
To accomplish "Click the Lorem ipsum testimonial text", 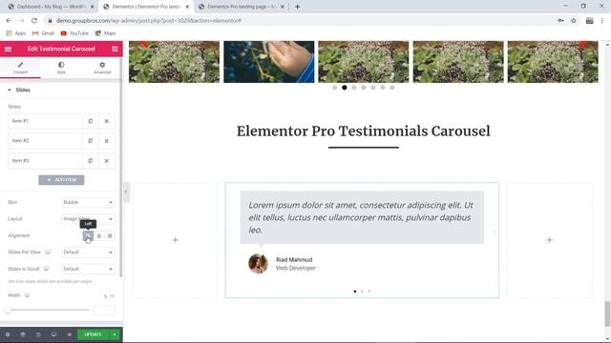I will 361,217.
